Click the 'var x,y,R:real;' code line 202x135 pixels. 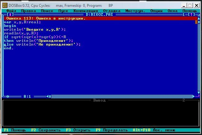(22, 22)
